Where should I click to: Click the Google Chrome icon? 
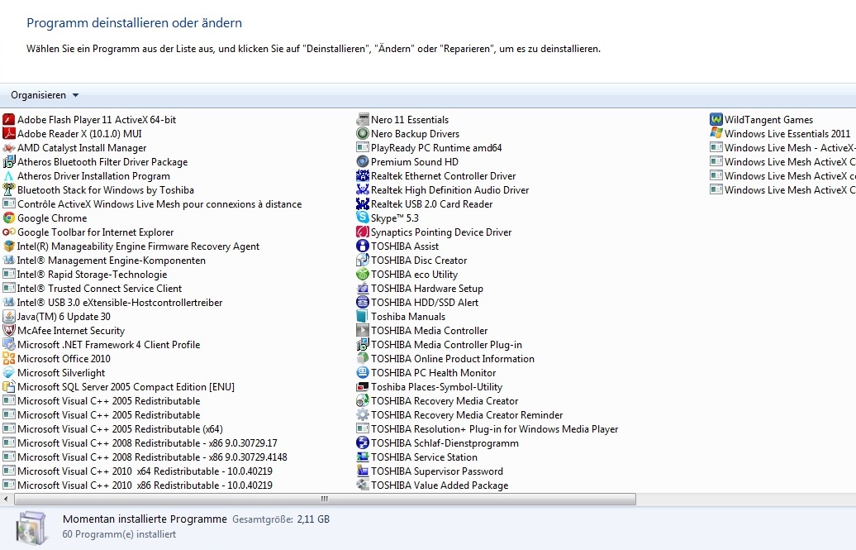pos(9,218)
